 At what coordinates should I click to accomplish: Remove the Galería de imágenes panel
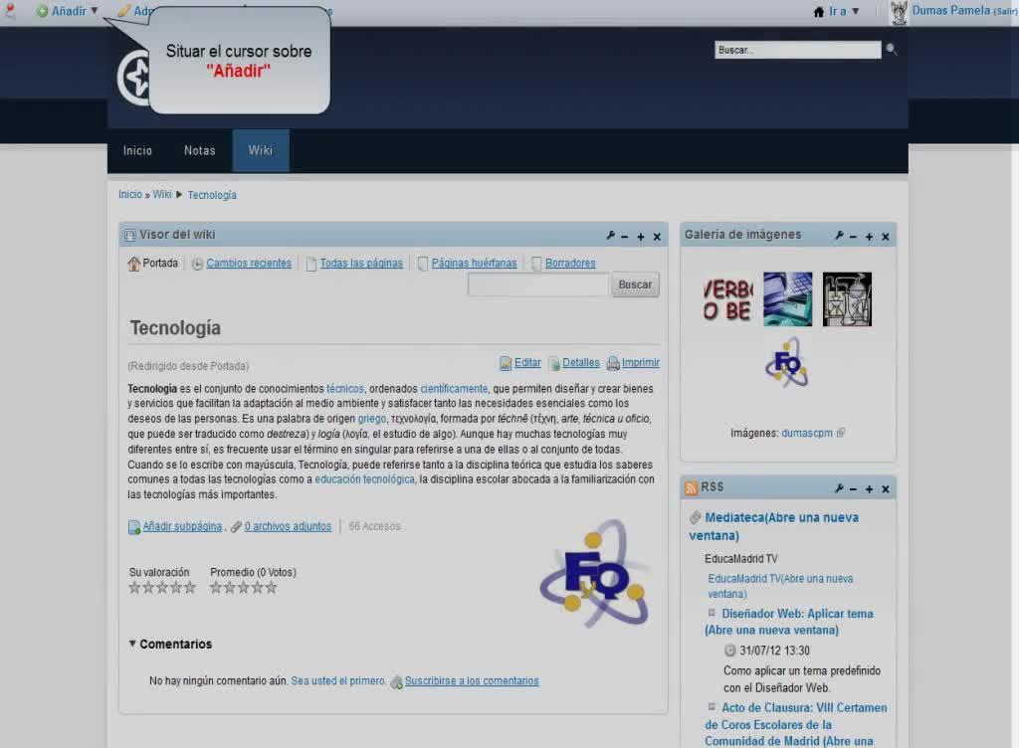coord(885,237)
